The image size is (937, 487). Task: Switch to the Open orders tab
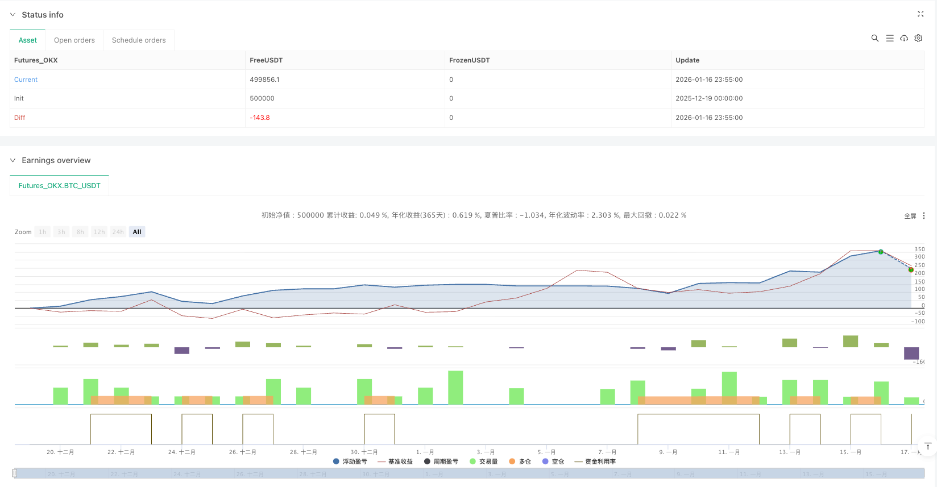point(74,40)
